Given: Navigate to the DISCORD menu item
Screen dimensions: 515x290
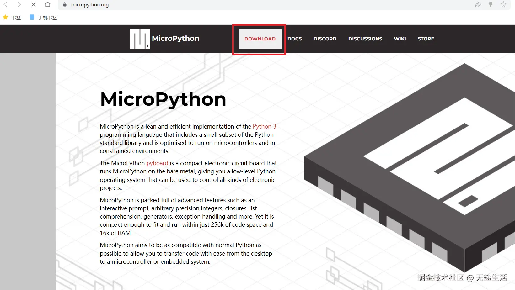Looking at the screenshot, I should (x=325, y=39).
